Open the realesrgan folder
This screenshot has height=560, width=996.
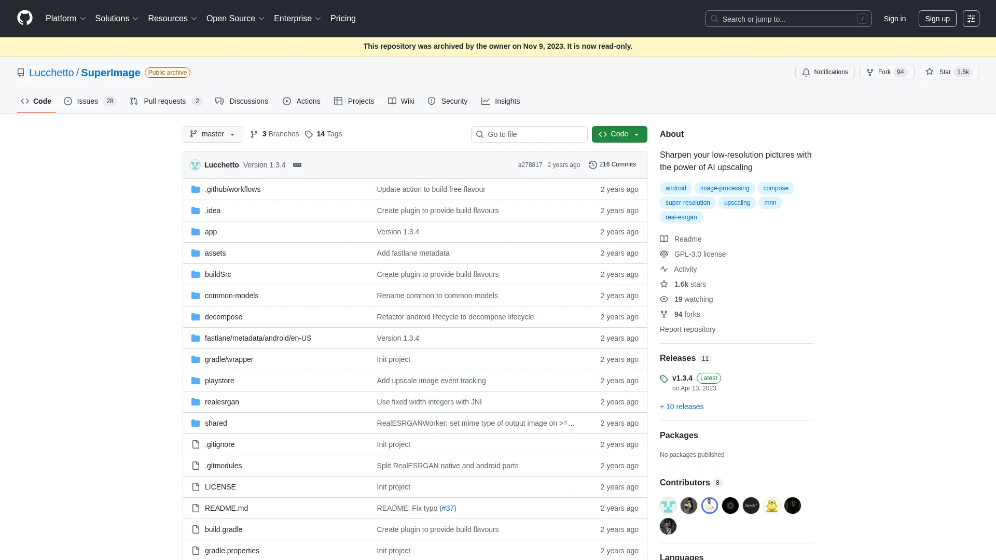click(222, 402)
